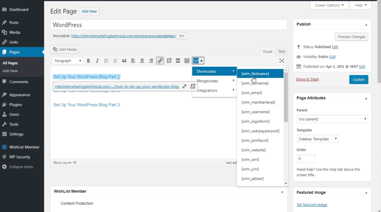Open the Sidebar Template dropdown
Screen dimensions: 381x212
[318, 139]
